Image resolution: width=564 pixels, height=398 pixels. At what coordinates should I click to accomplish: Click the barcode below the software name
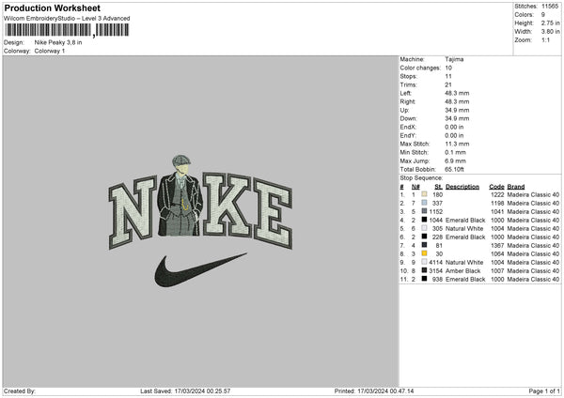click(x=67, y=30)
